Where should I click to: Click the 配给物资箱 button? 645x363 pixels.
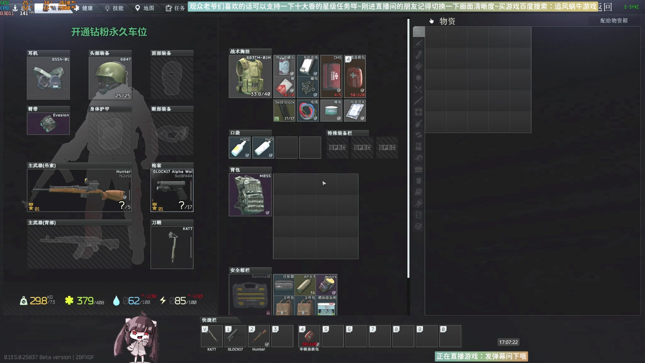pyautogui.click(x=614, y=21)
